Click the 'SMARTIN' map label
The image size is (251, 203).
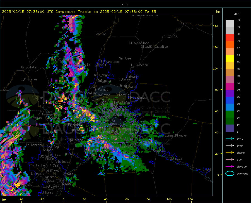(115, 124)
